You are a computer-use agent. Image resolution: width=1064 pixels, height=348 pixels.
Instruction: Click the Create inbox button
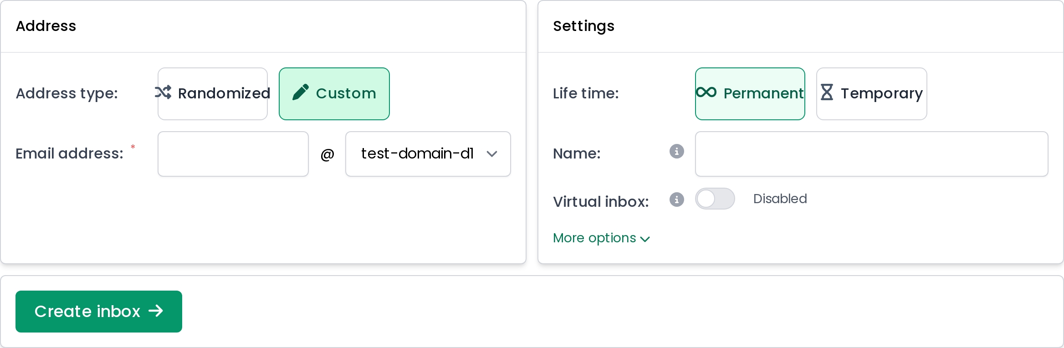[98, 311]
